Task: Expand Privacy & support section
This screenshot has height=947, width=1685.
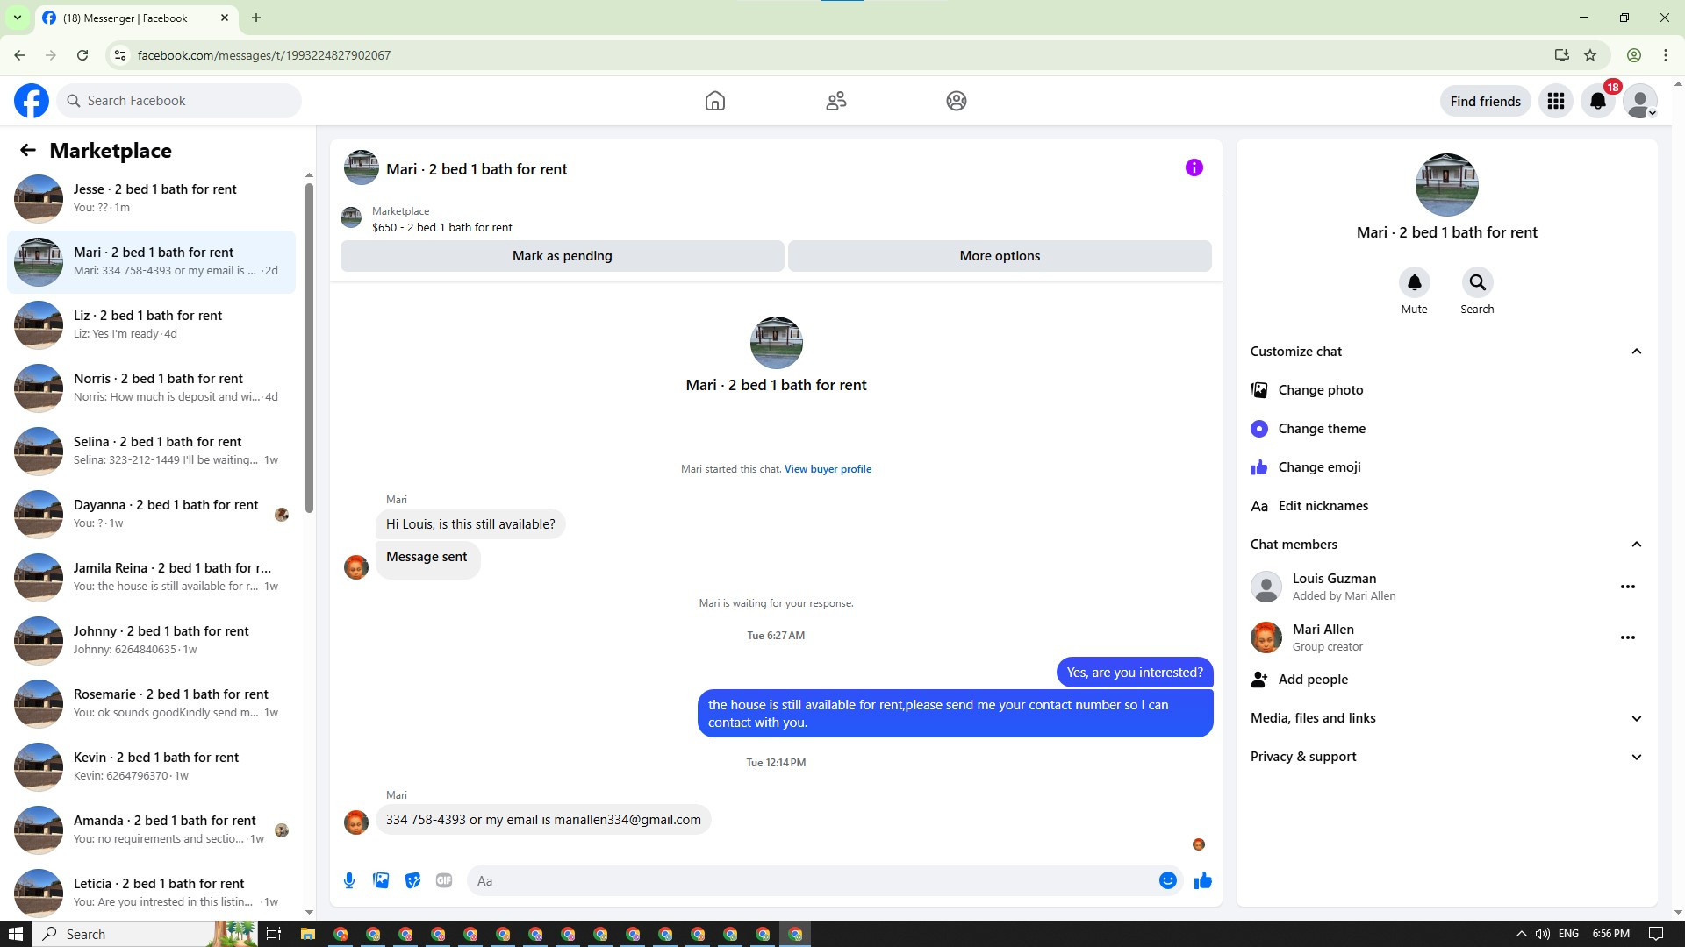Action: [x=1636, y=757]
